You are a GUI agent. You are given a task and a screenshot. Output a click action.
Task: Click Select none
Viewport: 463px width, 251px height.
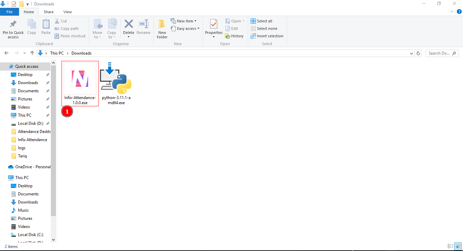pos(264,28)
